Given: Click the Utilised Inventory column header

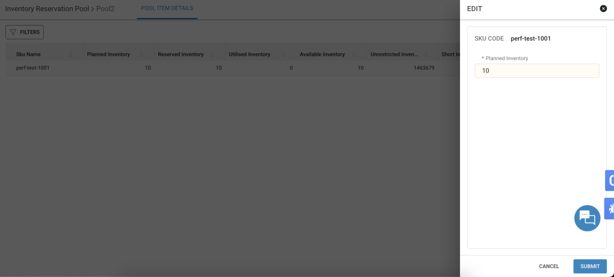Looking at the screenshot, I should 249,55.
